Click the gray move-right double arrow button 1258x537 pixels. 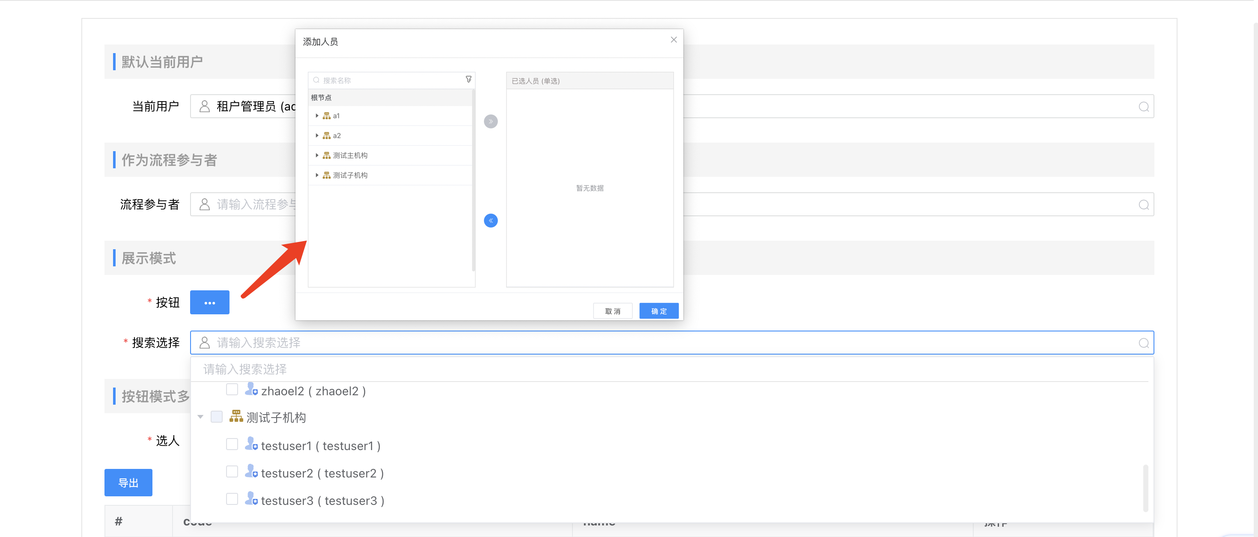(x=490, y=121)
